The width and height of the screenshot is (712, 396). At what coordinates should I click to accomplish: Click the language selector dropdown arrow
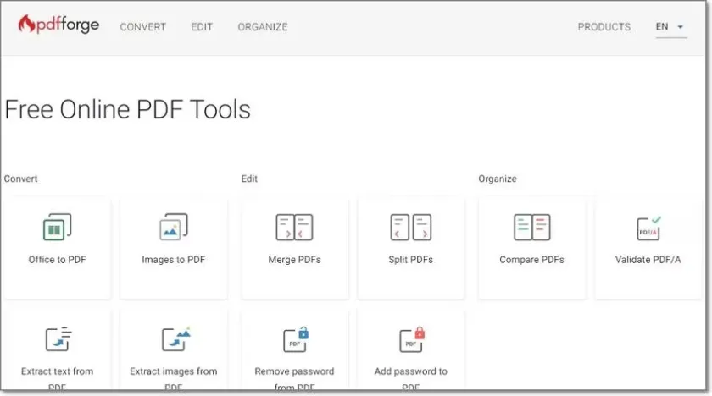click(x=681, y=27)
